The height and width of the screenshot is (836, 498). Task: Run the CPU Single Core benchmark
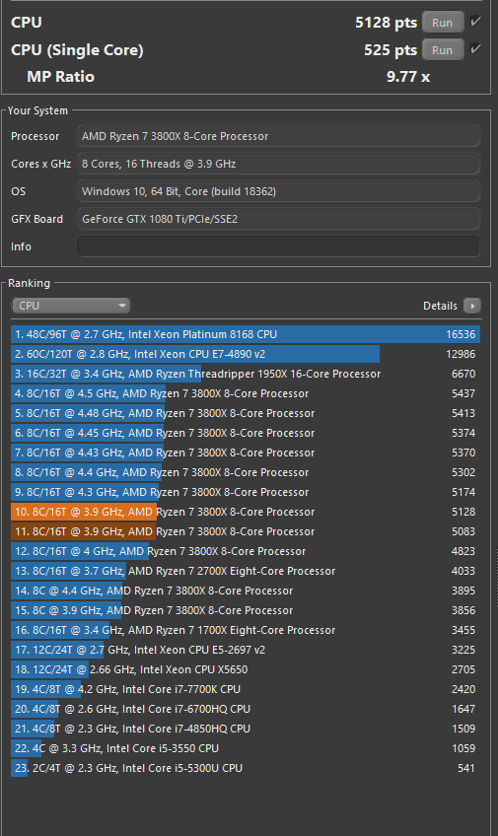point(443,49)
